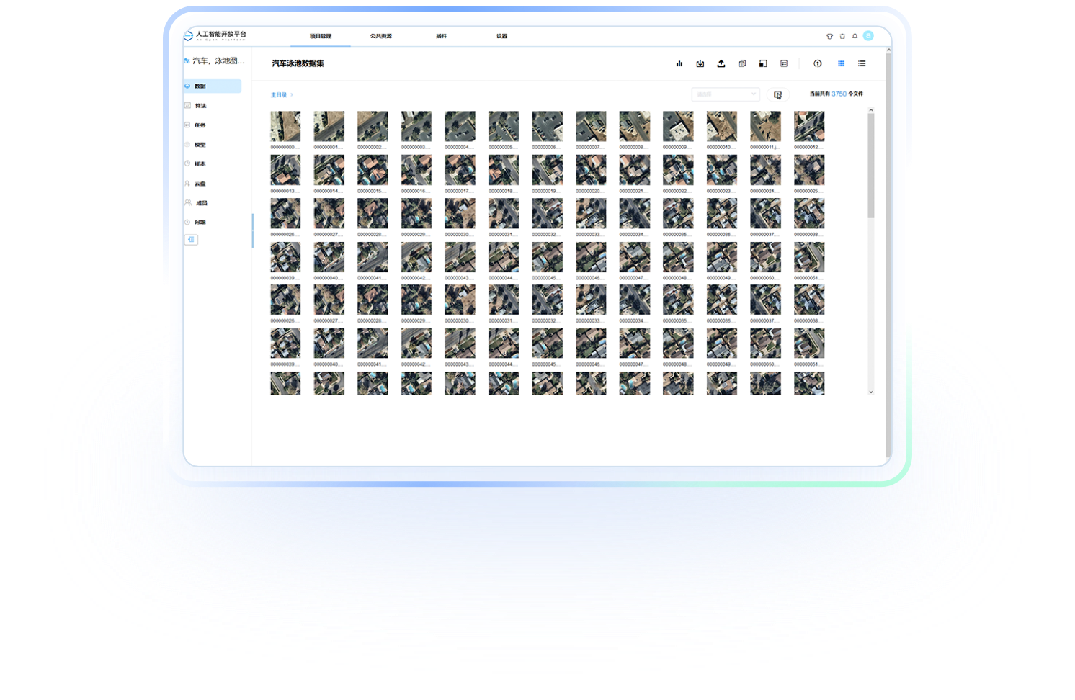Click the vertical scrollbar thumb

click(x=870, y=166)
